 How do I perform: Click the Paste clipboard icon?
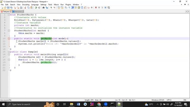(x=32, y=8)
